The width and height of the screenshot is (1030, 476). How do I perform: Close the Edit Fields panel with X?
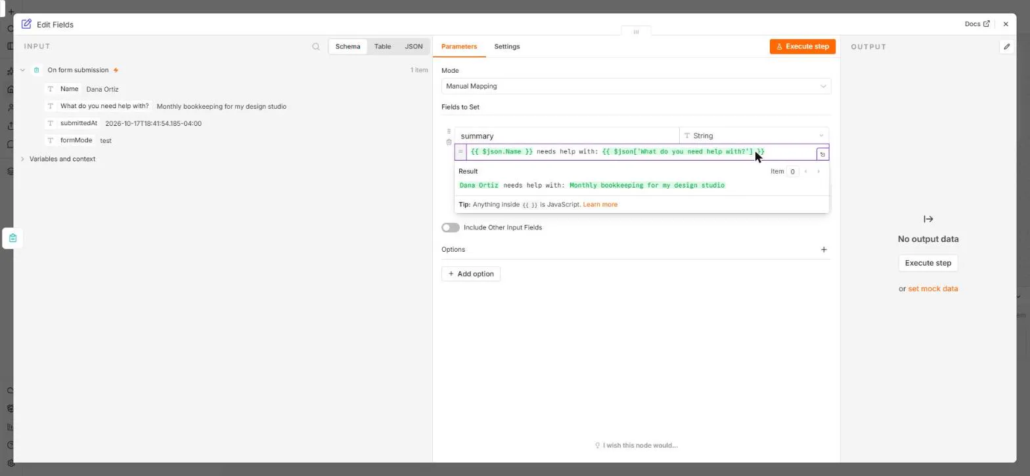1006,24
